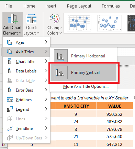Image resolution: width=135 pixels, height=149 pixels.
Task: Click the Change Colors palette icon
Action: [55, 18]
